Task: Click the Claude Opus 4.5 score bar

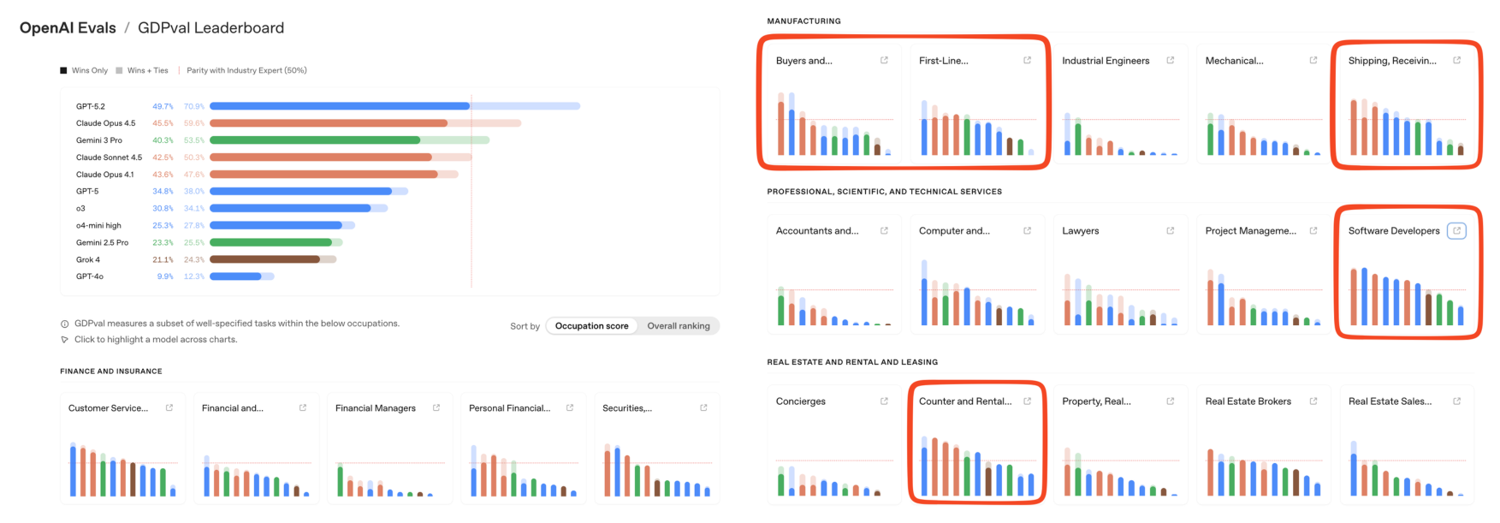Action: coord(325,122)
